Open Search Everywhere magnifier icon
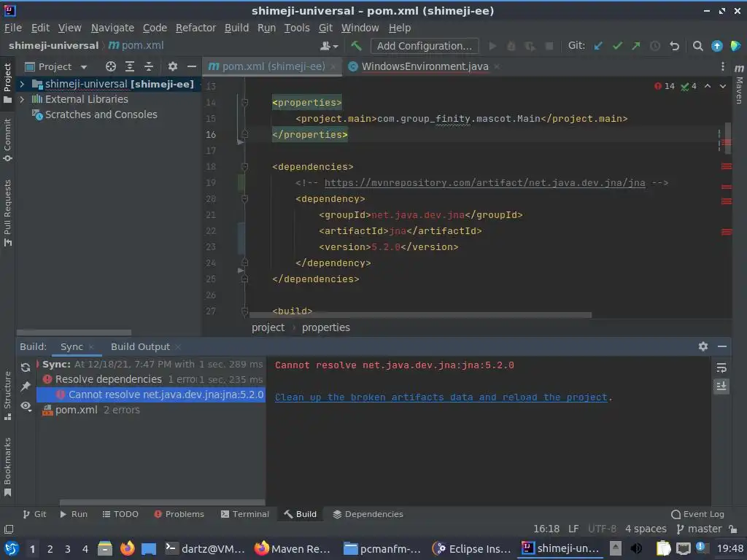Screen dimensions: 747x560 point(697,46)
